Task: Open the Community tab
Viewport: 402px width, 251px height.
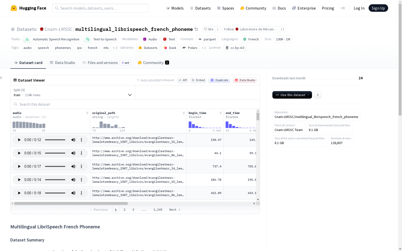Action: 153,63
